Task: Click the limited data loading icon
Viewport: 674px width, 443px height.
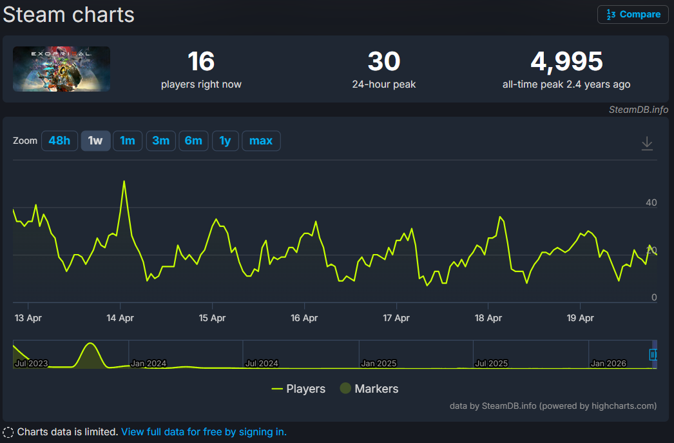Action: (8, 432)
